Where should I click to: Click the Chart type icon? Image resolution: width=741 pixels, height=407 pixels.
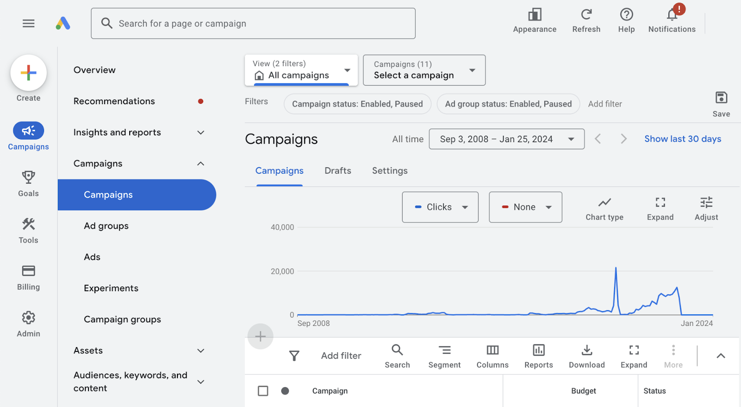click(604, 203)
